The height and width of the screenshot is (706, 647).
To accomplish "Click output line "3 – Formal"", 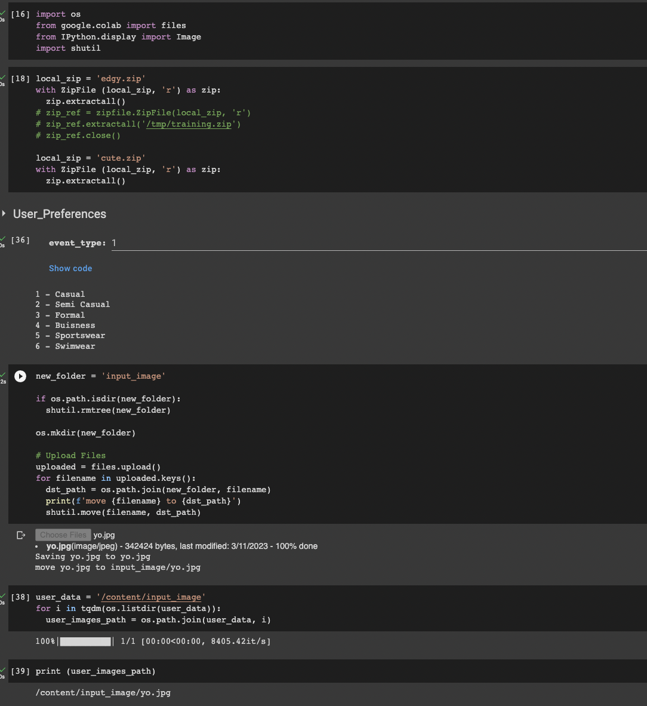I will tap(60, 315).
